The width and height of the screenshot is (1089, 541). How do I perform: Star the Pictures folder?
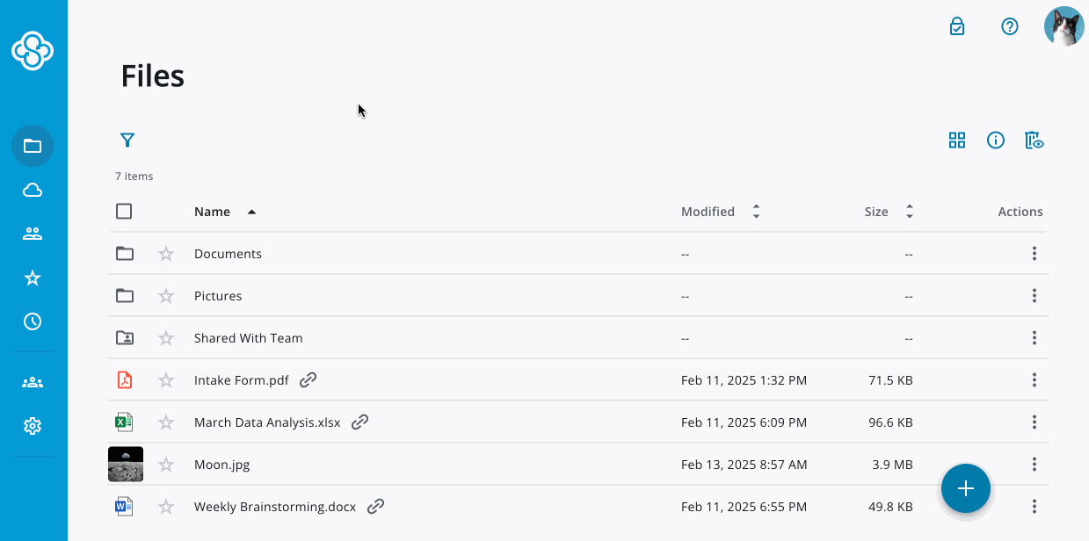(x=166, y=296)
